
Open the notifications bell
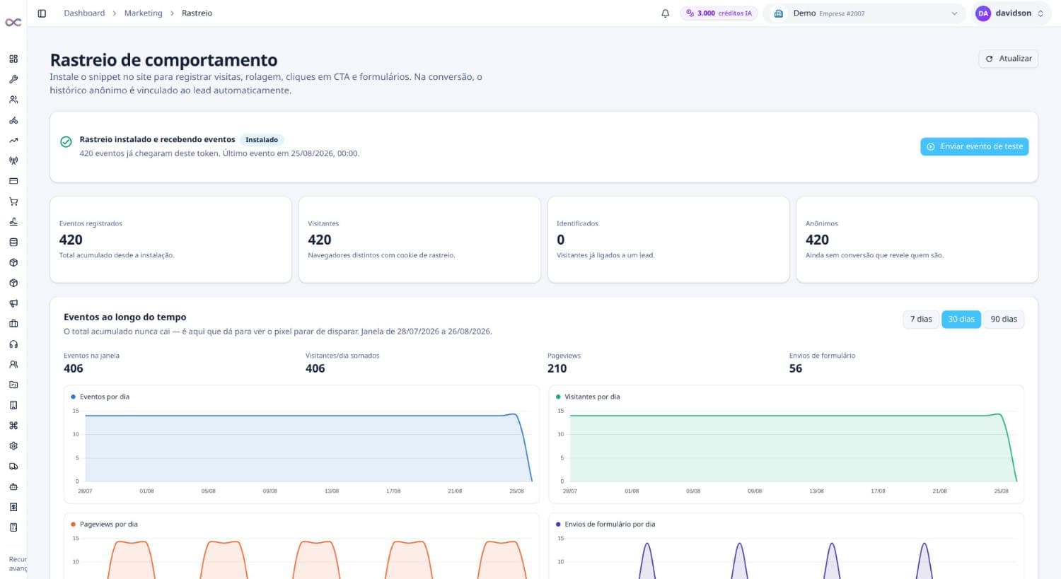(x=665, y=13)
